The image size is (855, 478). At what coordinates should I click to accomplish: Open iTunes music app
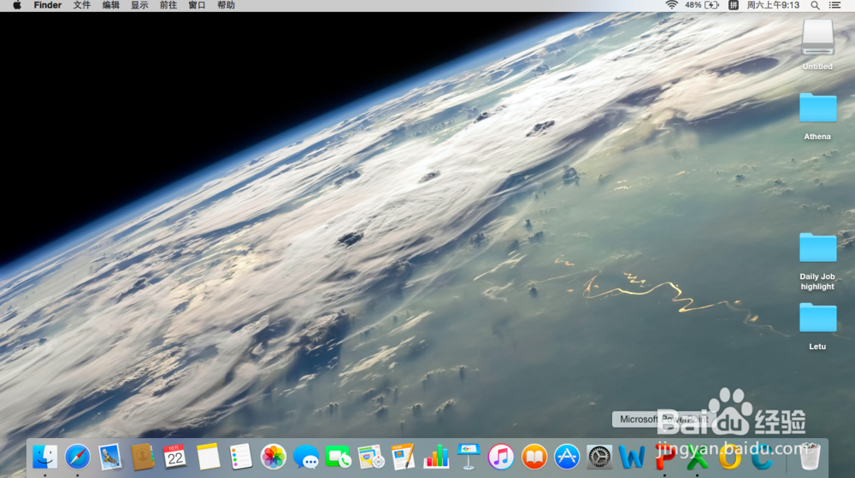pos(501,456)
